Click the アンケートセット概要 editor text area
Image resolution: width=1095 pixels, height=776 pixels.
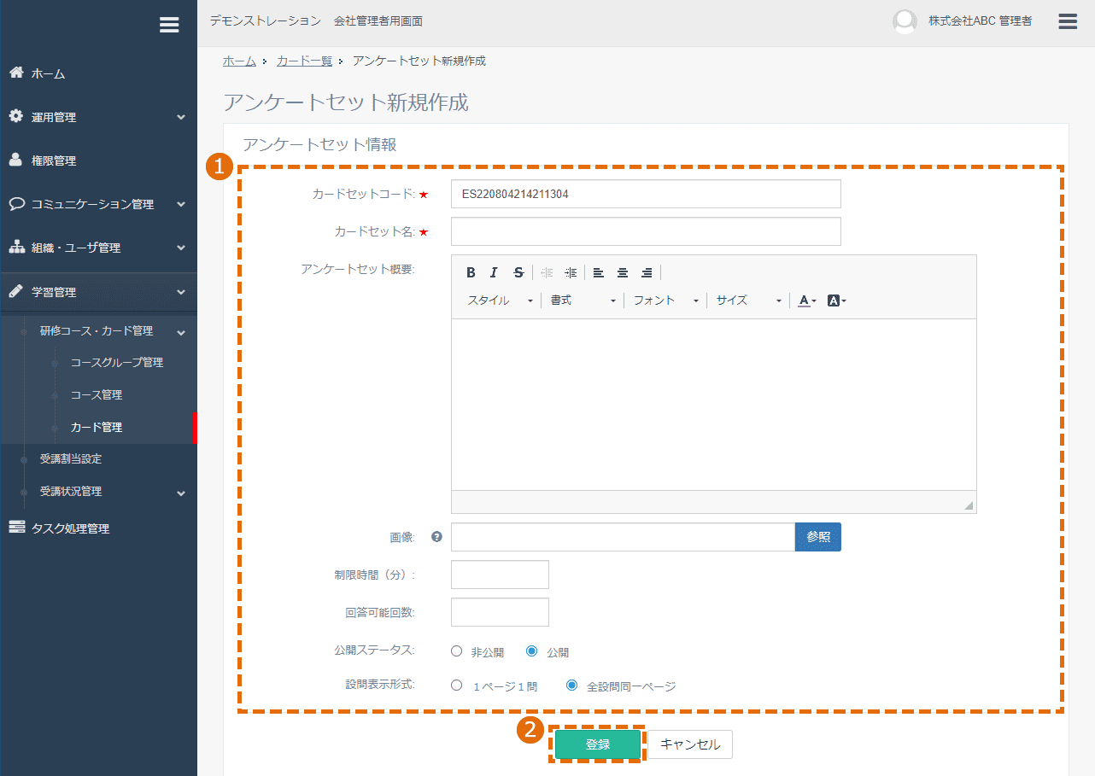coord(714,405)
